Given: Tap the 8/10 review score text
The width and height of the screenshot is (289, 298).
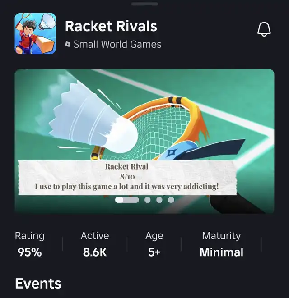Looking at the screenshot, I should (127, 176).
